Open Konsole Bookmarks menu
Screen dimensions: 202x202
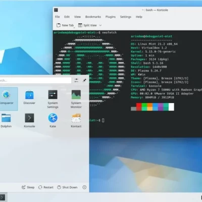[x=93, y=17]
